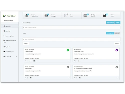Click Buy Credits cart icon

pyautogui.click(x=4, y=47)
